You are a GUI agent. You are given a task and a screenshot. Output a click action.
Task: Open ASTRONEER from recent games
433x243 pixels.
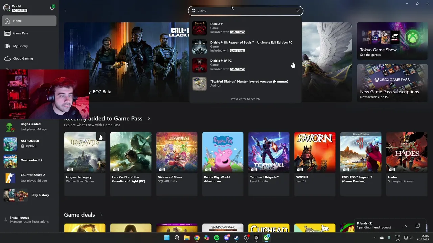click(x=29, y=144)
